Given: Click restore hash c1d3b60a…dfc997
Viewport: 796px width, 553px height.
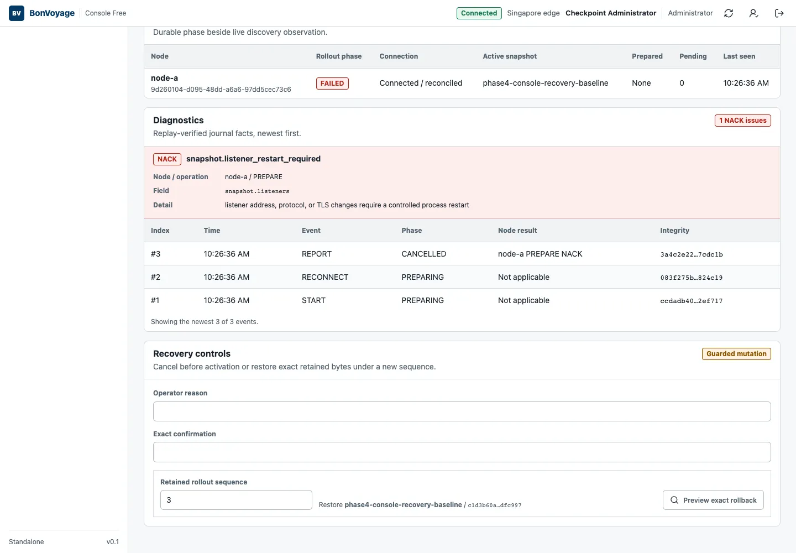Looking at the screenshot, I should (x=495, y=505).
